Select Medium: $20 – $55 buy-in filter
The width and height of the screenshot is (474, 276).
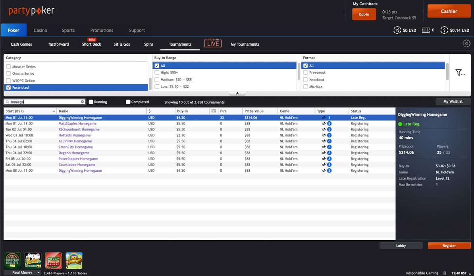click(x=156, y=80)
